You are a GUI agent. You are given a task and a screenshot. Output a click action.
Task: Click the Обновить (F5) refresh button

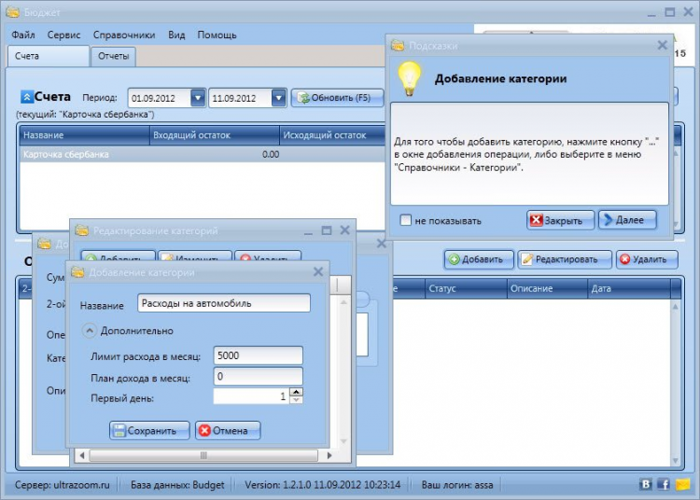(337, 98)
